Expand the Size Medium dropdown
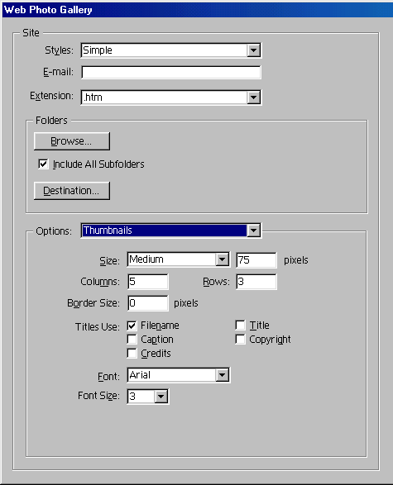 click(x=179, y=259)
